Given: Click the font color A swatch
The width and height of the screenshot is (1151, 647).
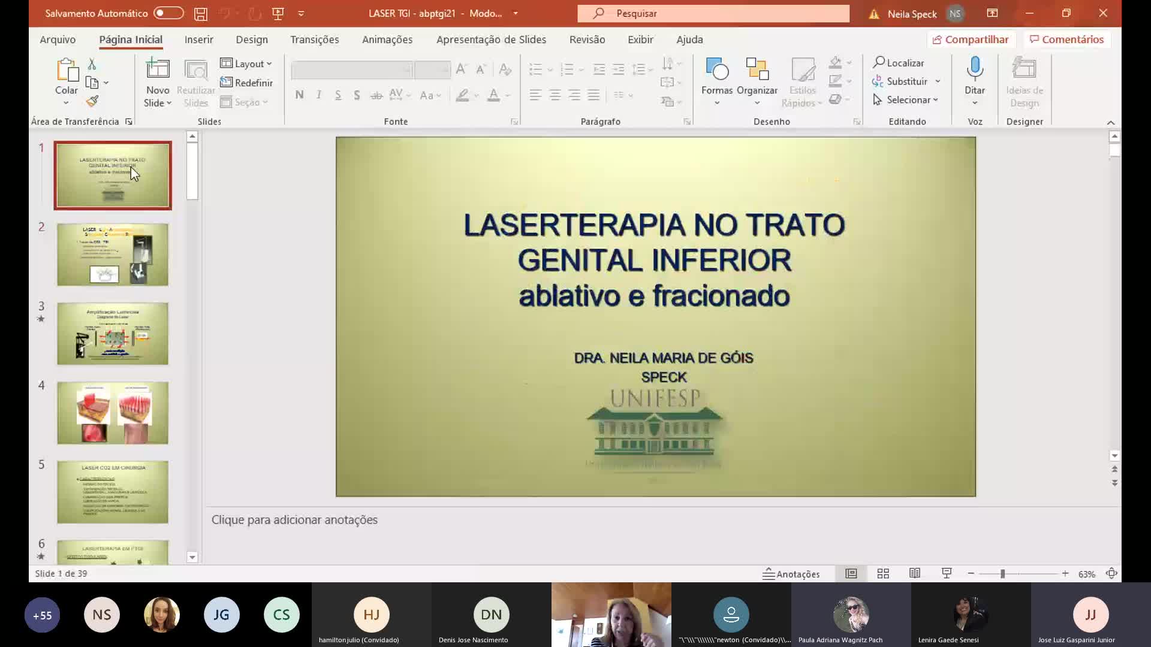Looking at the screenshot, I should click(x=493, y=95).
